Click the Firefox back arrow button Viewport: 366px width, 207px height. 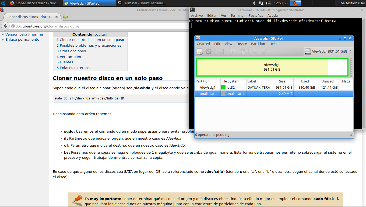click(x=5, y=26)
